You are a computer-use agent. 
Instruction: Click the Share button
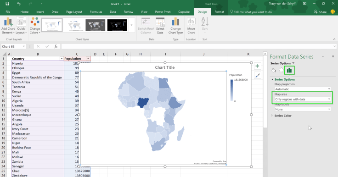321,12
